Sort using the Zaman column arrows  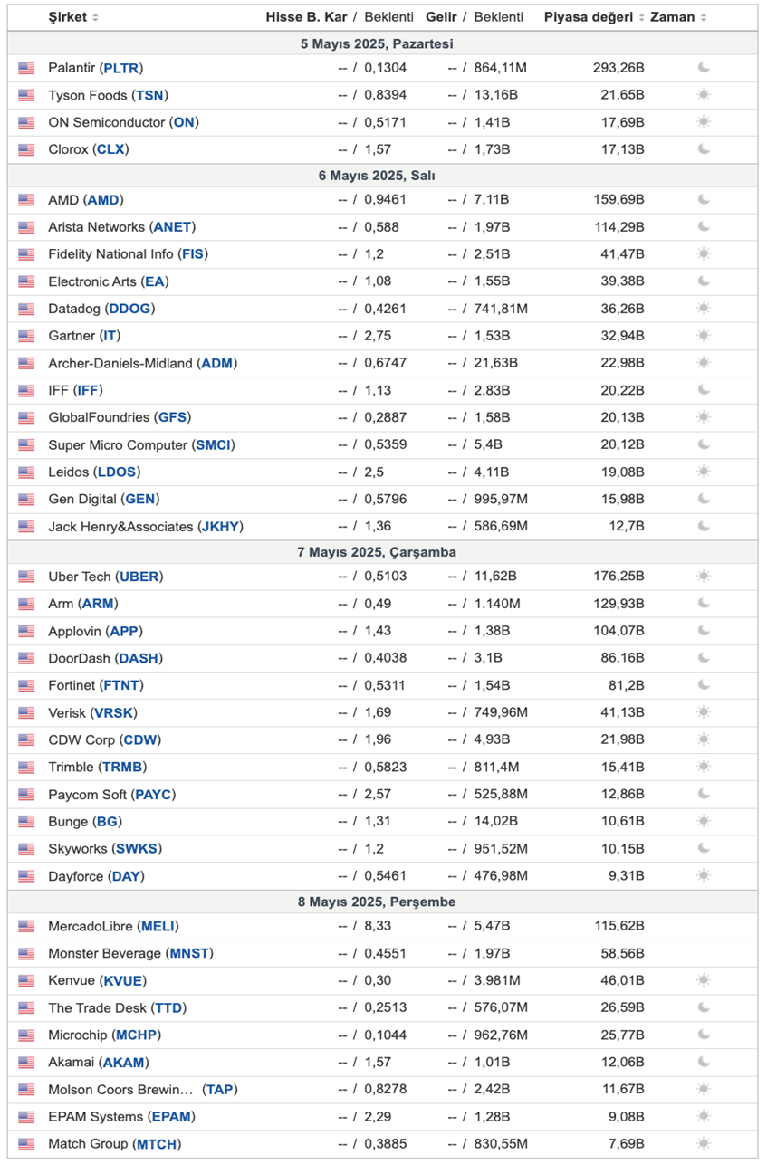click(704, 17)
